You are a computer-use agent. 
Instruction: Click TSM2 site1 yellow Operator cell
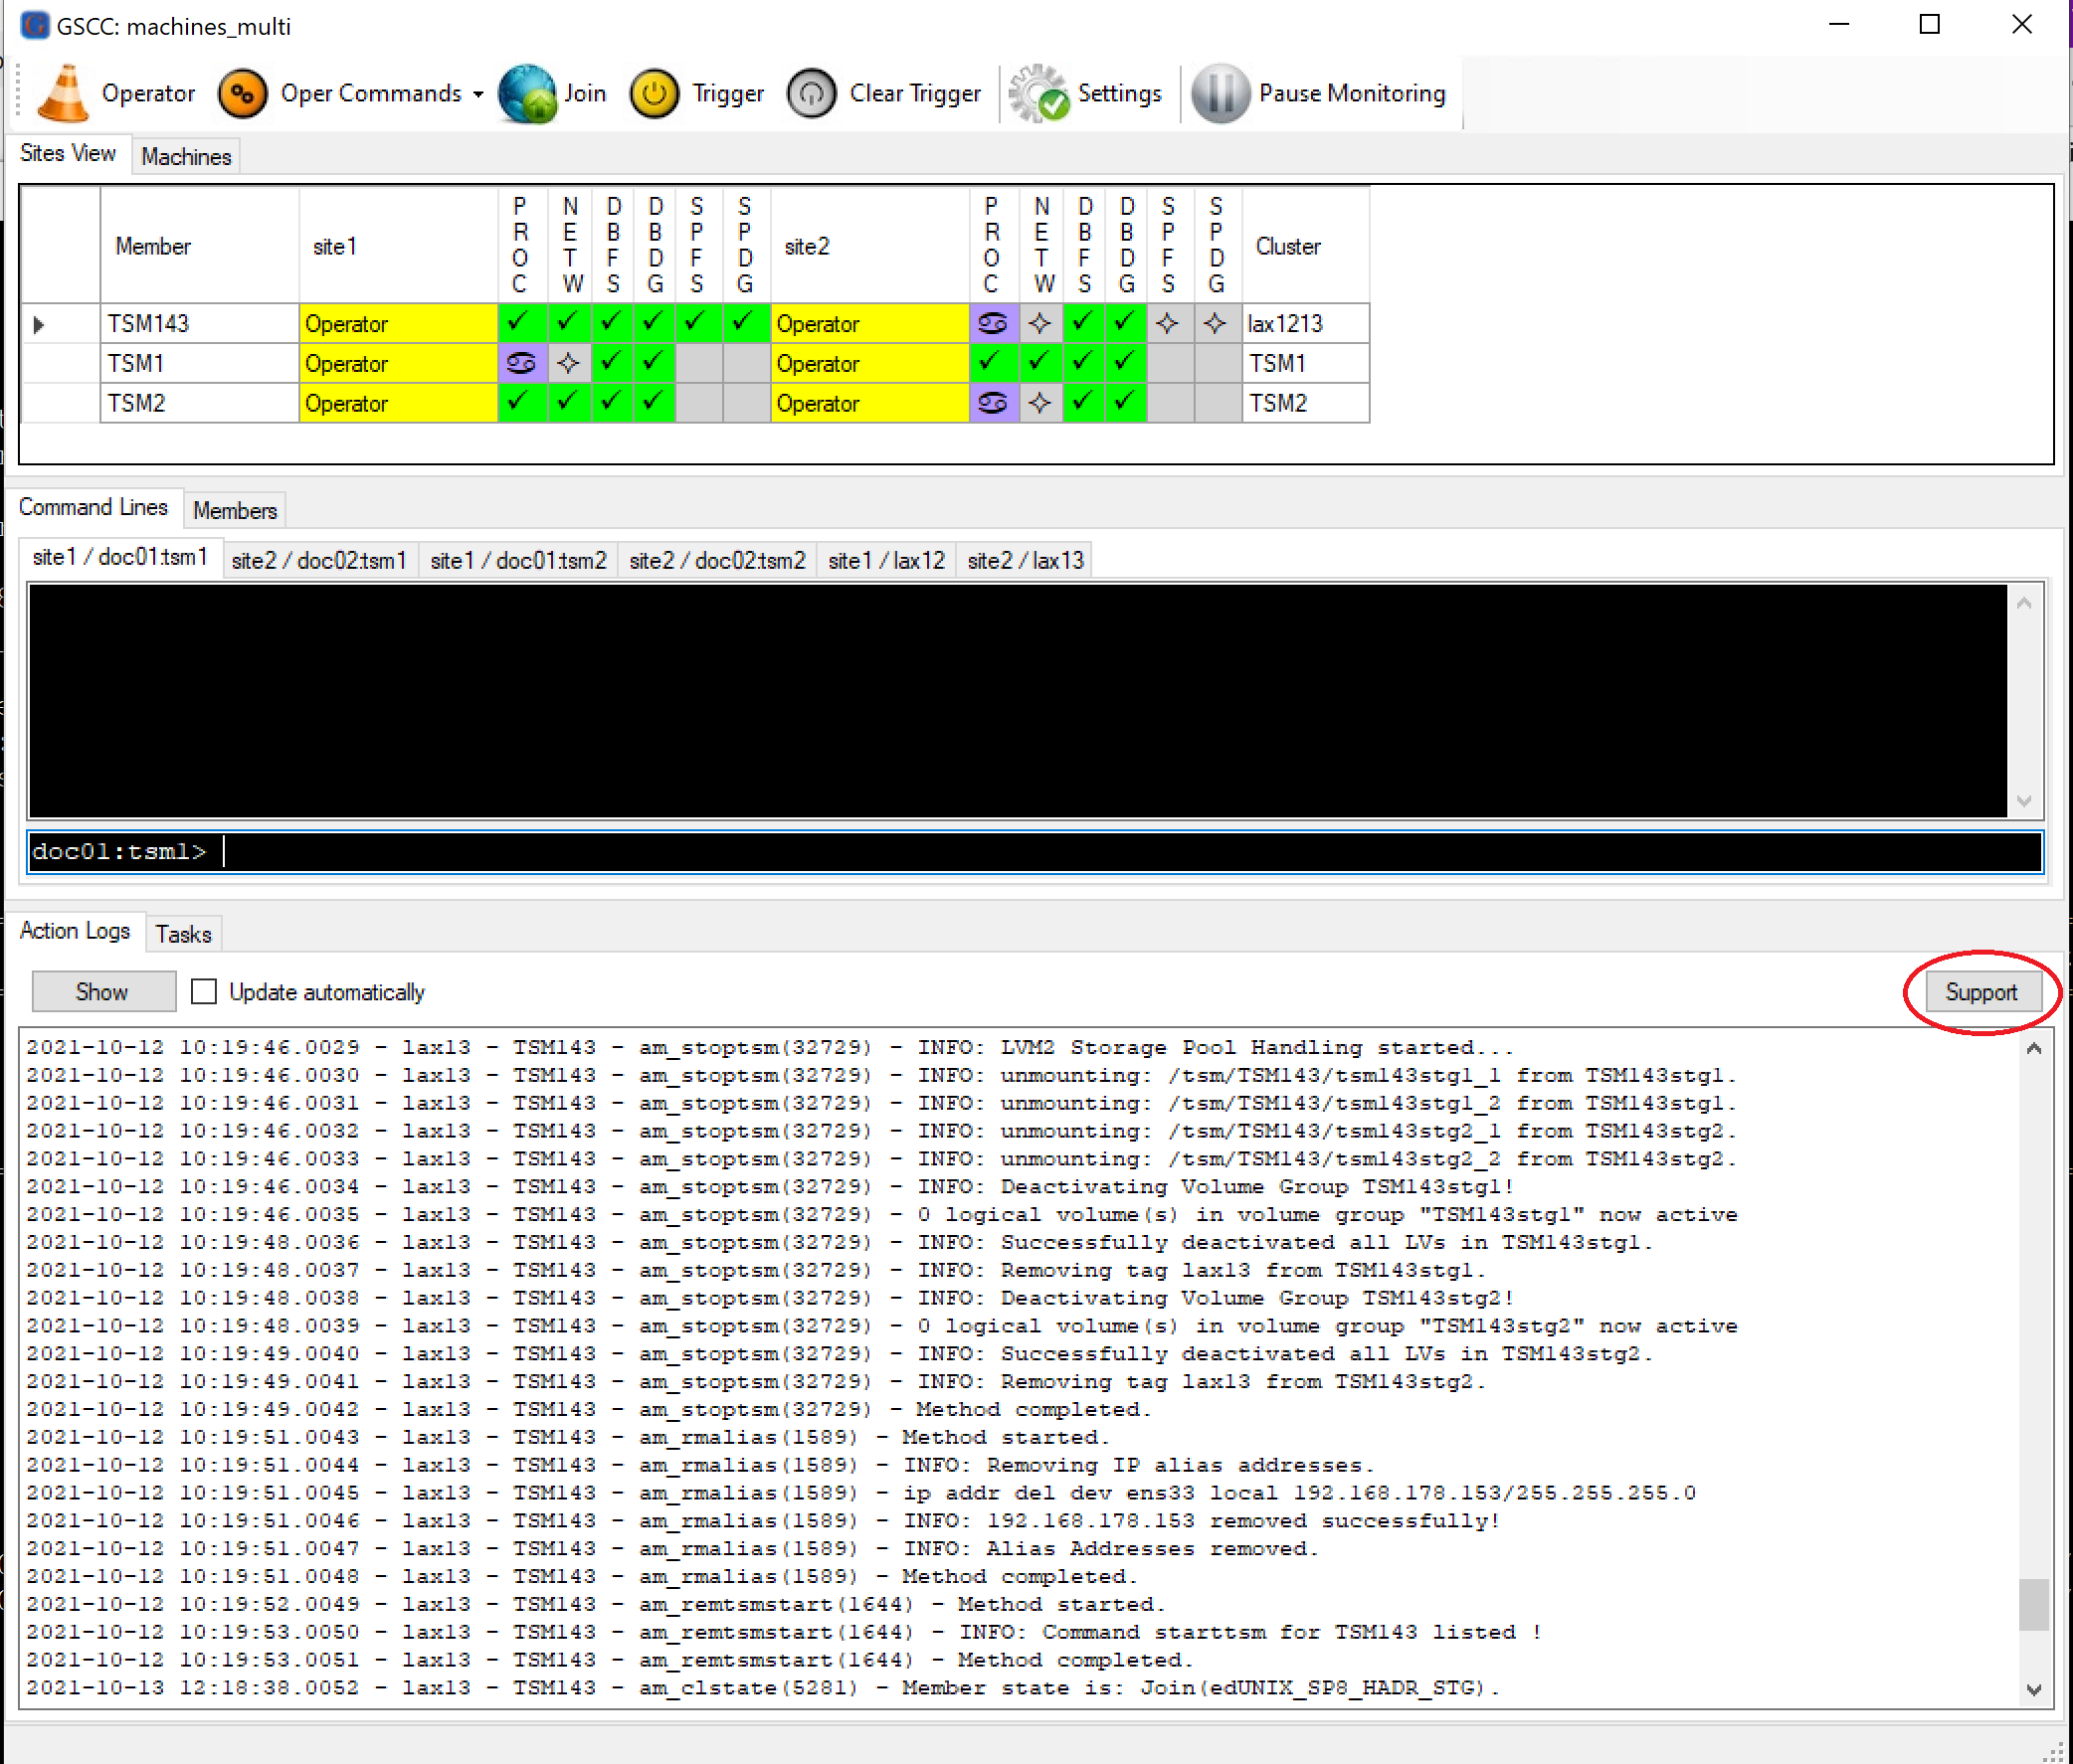pos(398,404)
